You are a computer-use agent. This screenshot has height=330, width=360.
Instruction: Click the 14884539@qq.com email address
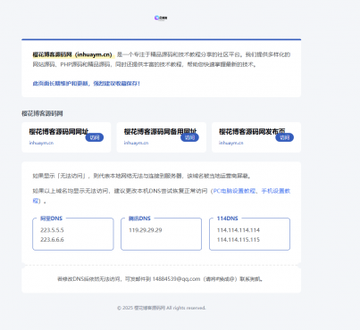tap(176, 279)
